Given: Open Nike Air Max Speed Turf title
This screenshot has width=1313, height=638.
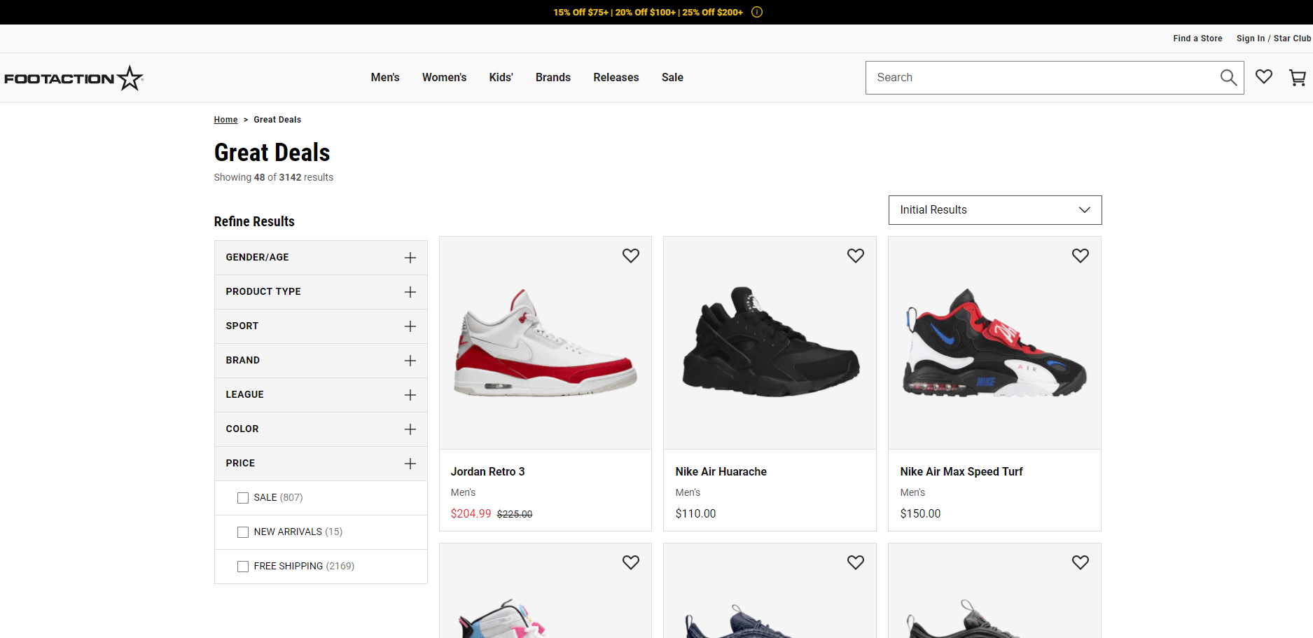Looking at the screenshot, I should pyautogui.click(x=961, y=472).
